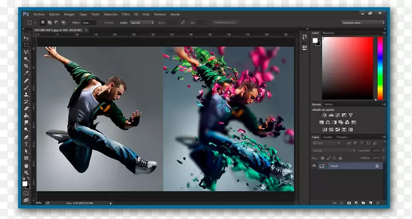Open the workspace Aspectos esen. dropdown
Image resolution: width=412 pixels, height=219 pixels.
click(x=363, y=23)
